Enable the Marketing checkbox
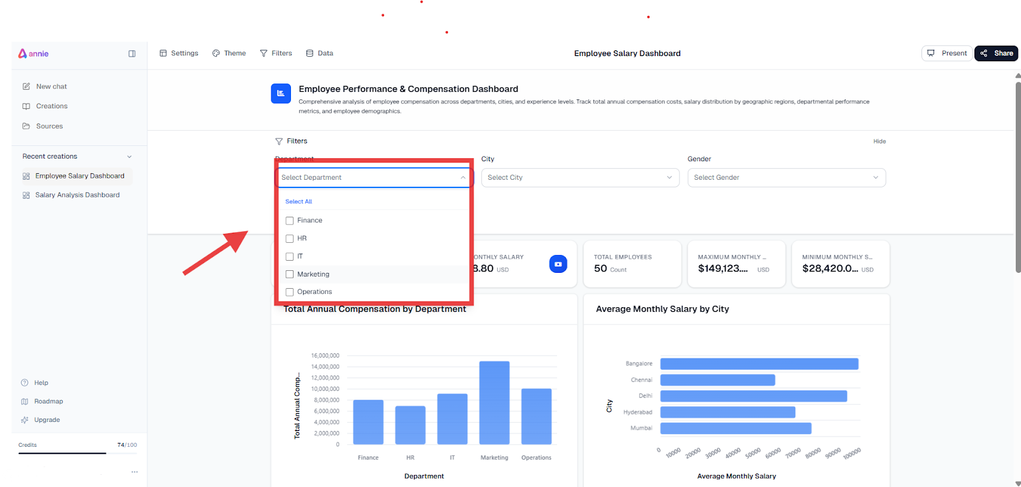 point(290,274)
